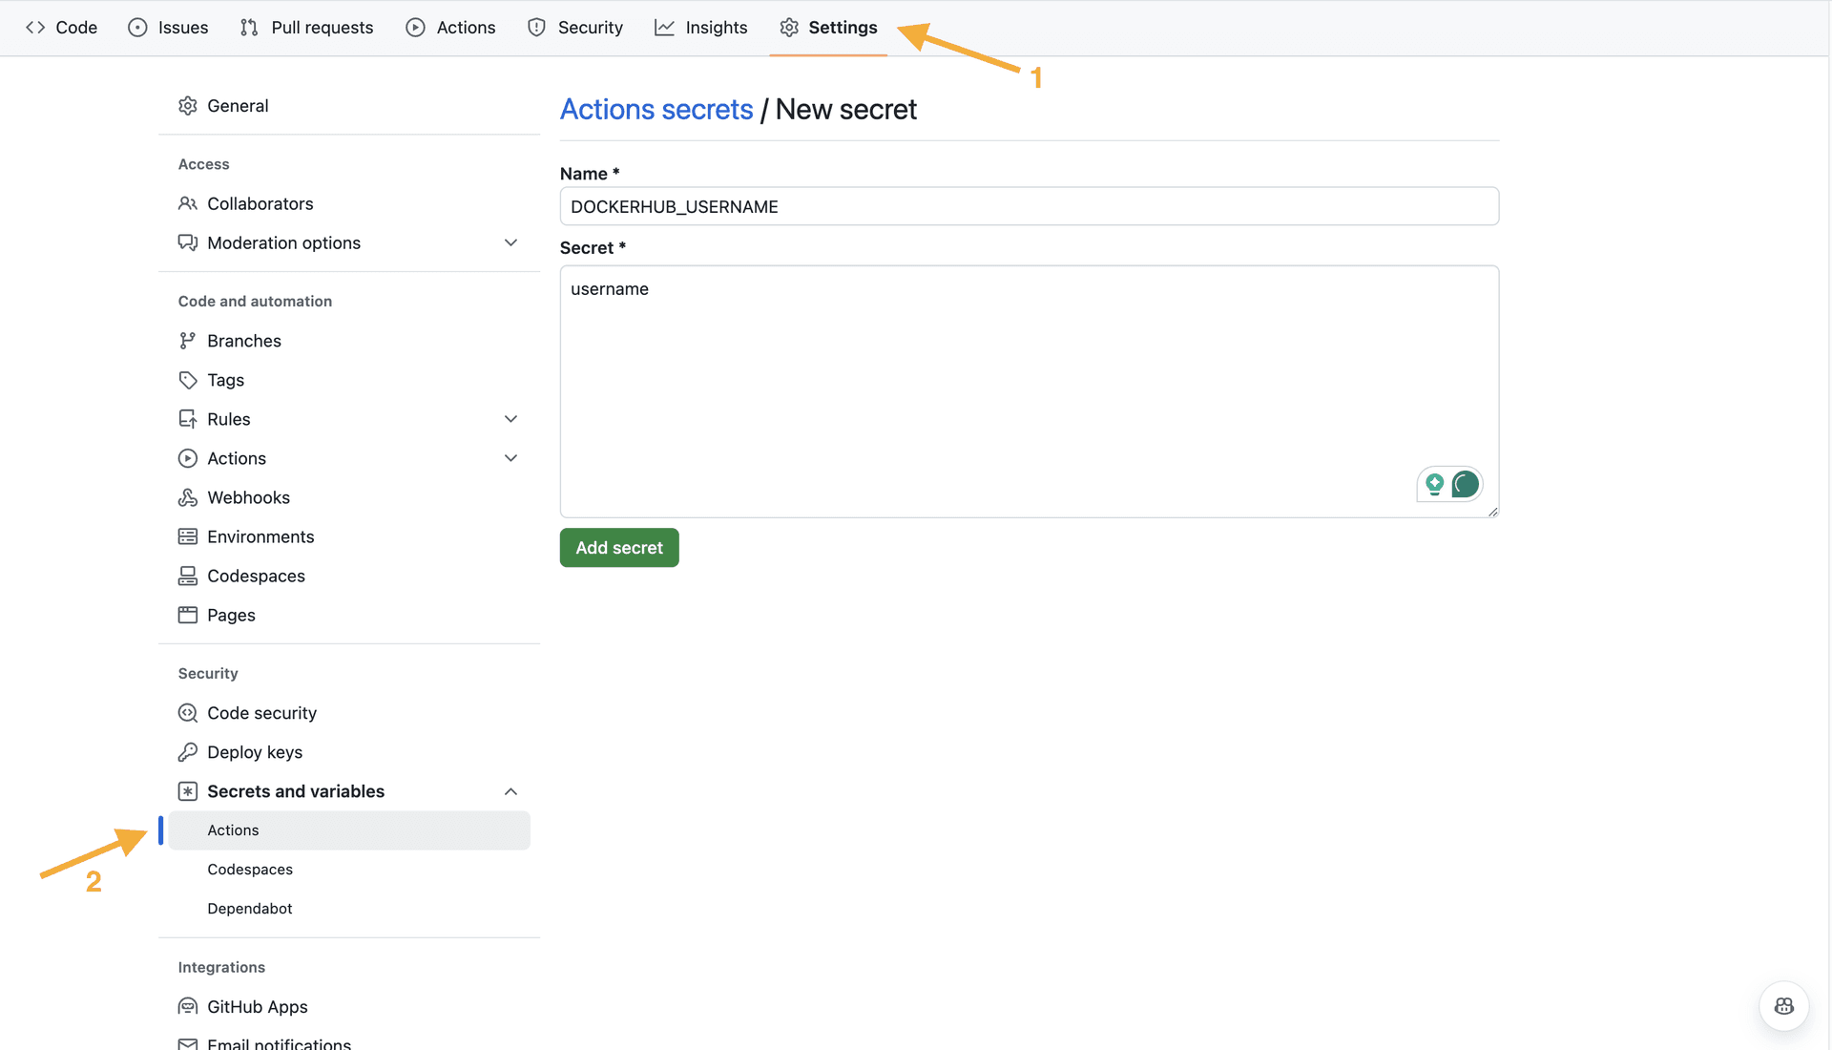The height and width of the screenshot is (1050, 1832).
Task: Click the green round extension icon in Secret field
Action: point(1466,485)
